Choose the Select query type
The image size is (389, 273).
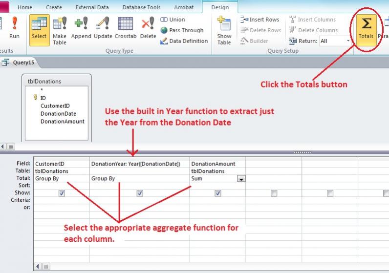[x=39, y=30]
